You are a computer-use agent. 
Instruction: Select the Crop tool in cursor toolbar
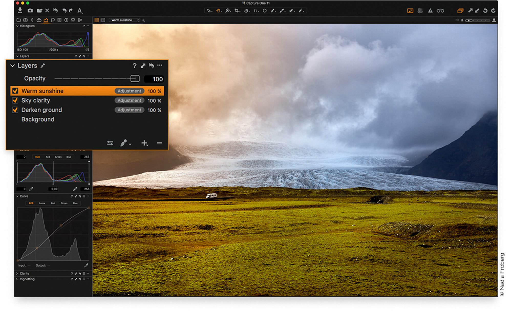point(237,11)
